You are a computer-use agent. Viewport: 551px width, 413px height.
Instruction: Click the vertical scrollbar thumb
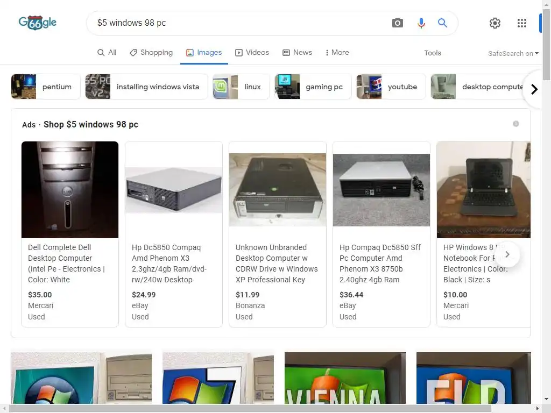pyautogui.click(x=547, y=45)
